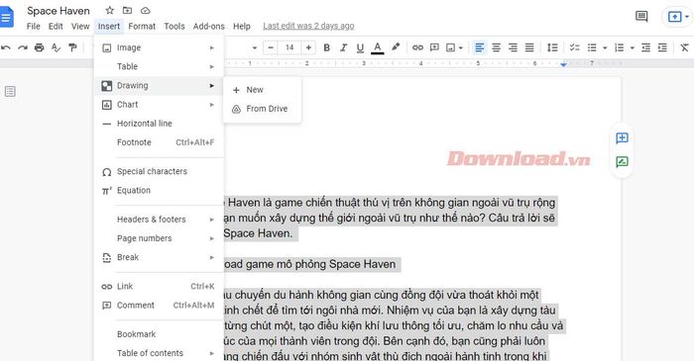Open font dropdown arrow left of size

pyautogui.click(x=255, y=47)
